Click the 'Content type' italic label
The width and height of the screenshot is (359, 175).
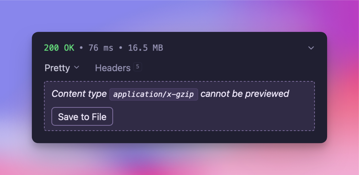point(79,94)
